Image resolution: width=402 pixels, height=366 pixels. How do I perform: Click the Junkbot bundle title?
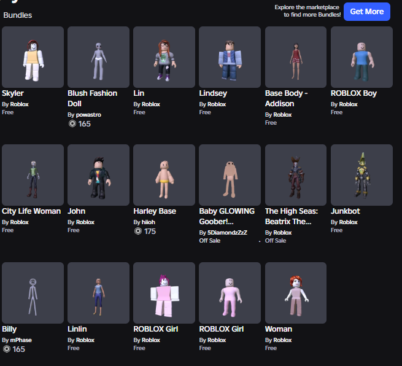tap(346, 211)
